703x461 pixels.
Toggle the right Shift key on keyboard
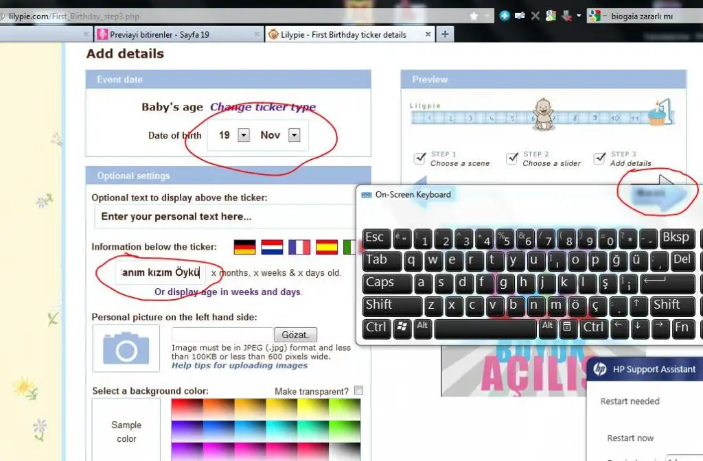click(x=672, y=305)
